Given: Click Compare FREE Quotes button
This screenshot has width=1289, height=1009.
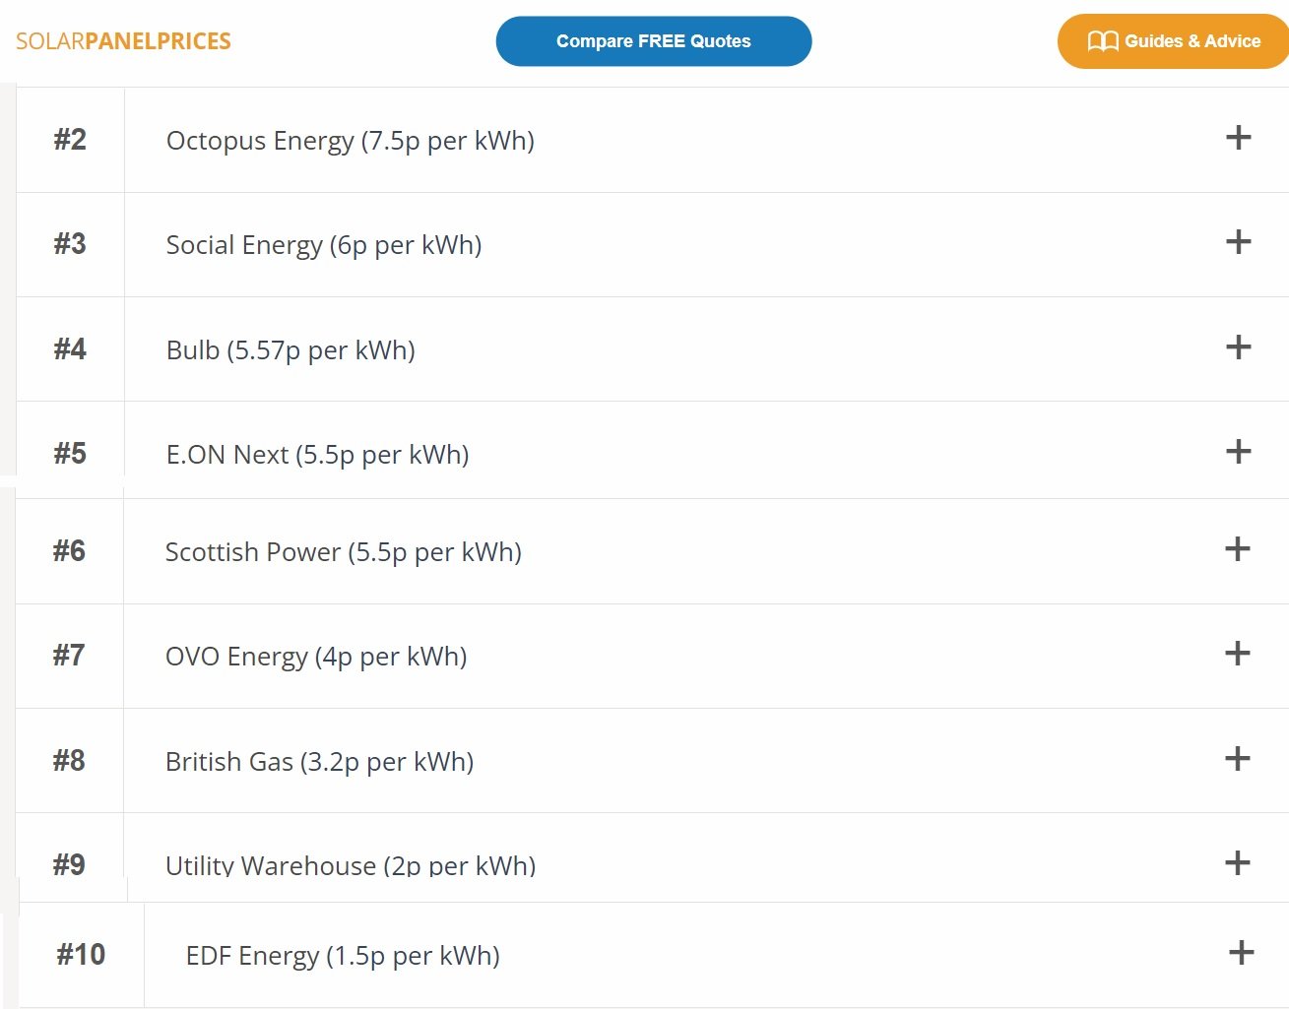Looking at the screenshot, I should (654, 41).
